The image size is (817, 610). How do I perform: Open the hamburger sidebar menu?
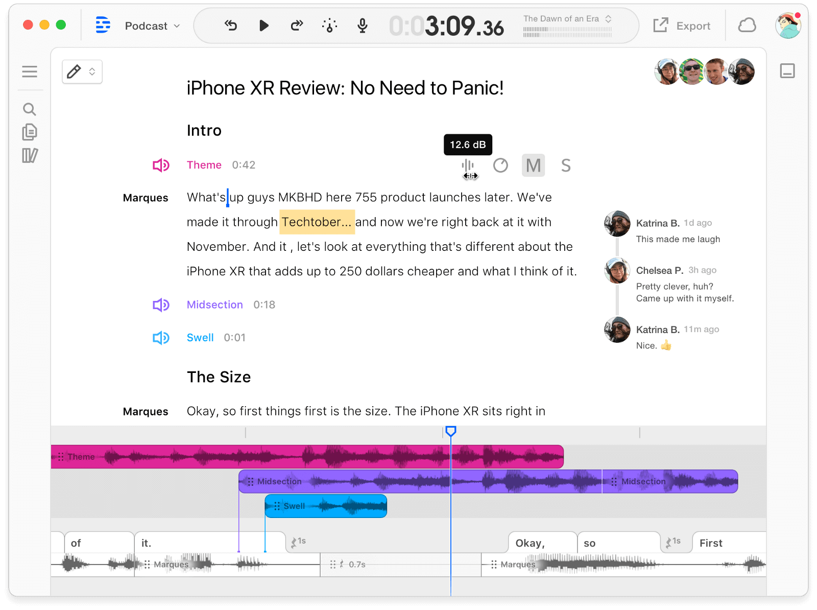tap(30, 72)
